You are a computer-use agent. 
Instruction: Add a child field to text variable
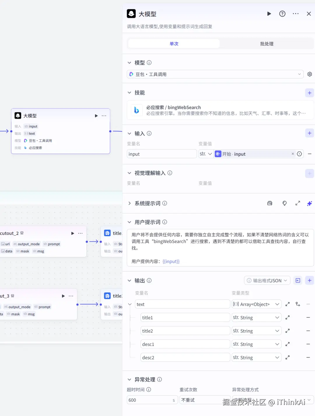coord(298,304)
